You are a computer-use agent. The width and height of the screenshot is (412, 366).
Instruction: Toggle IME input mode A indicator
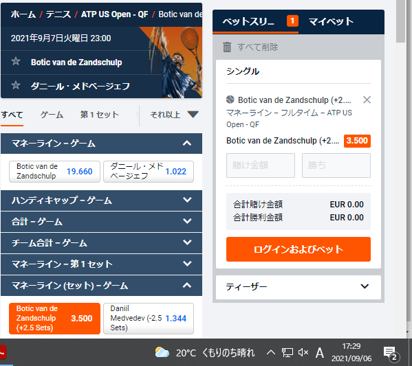point(320,352)
